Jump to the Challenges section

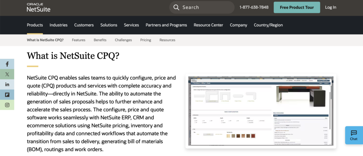pyautogui.click(x=123, y=40)
